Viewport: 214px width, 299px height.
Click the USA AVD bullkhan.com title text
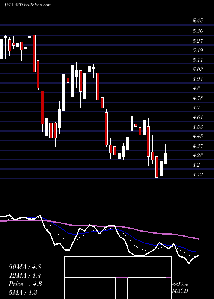click(28, 5)
